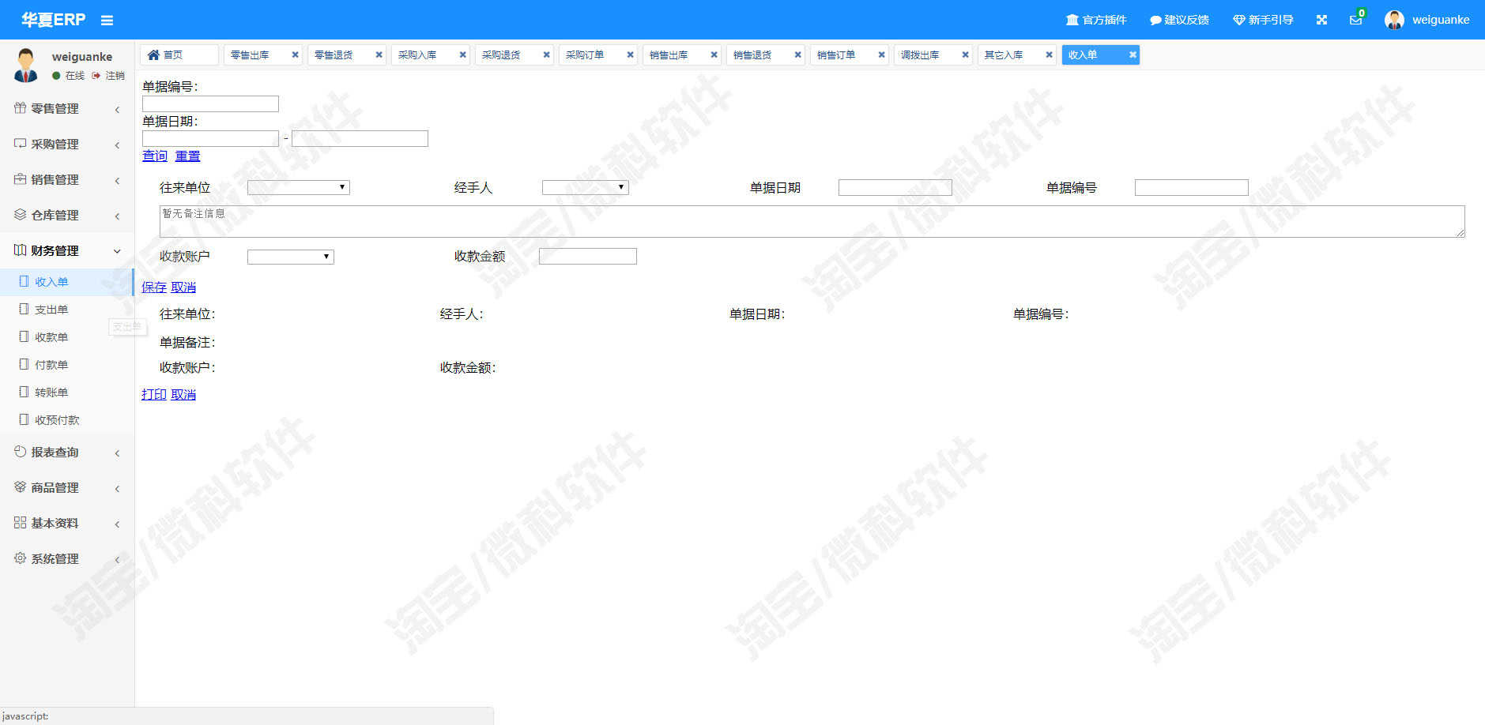Screen dimensions: 1485x725
Task: Select 收款单 in sidebar
Action: [67, 337]
